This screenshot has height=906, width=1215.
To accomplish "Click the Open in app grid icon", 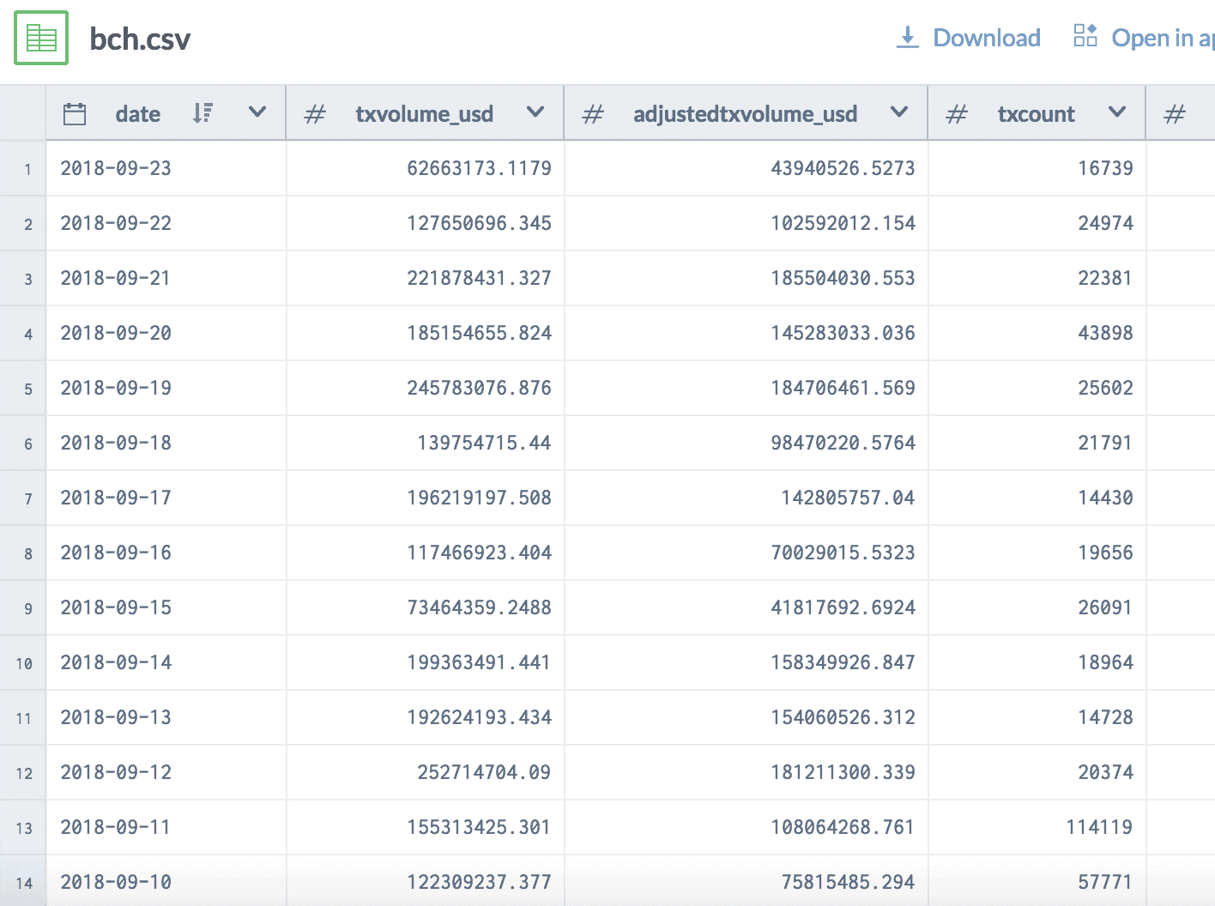I will tap(1085, 35).
